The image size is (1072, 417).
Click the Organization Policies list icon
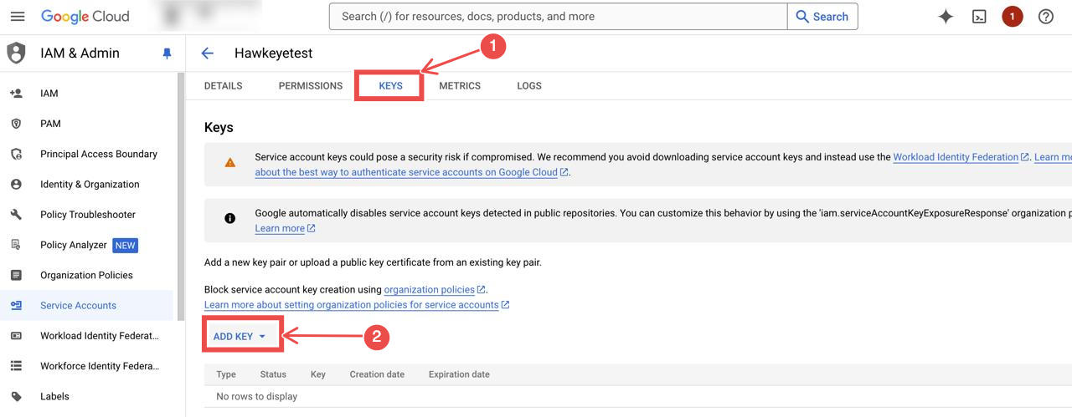[16, 275]
